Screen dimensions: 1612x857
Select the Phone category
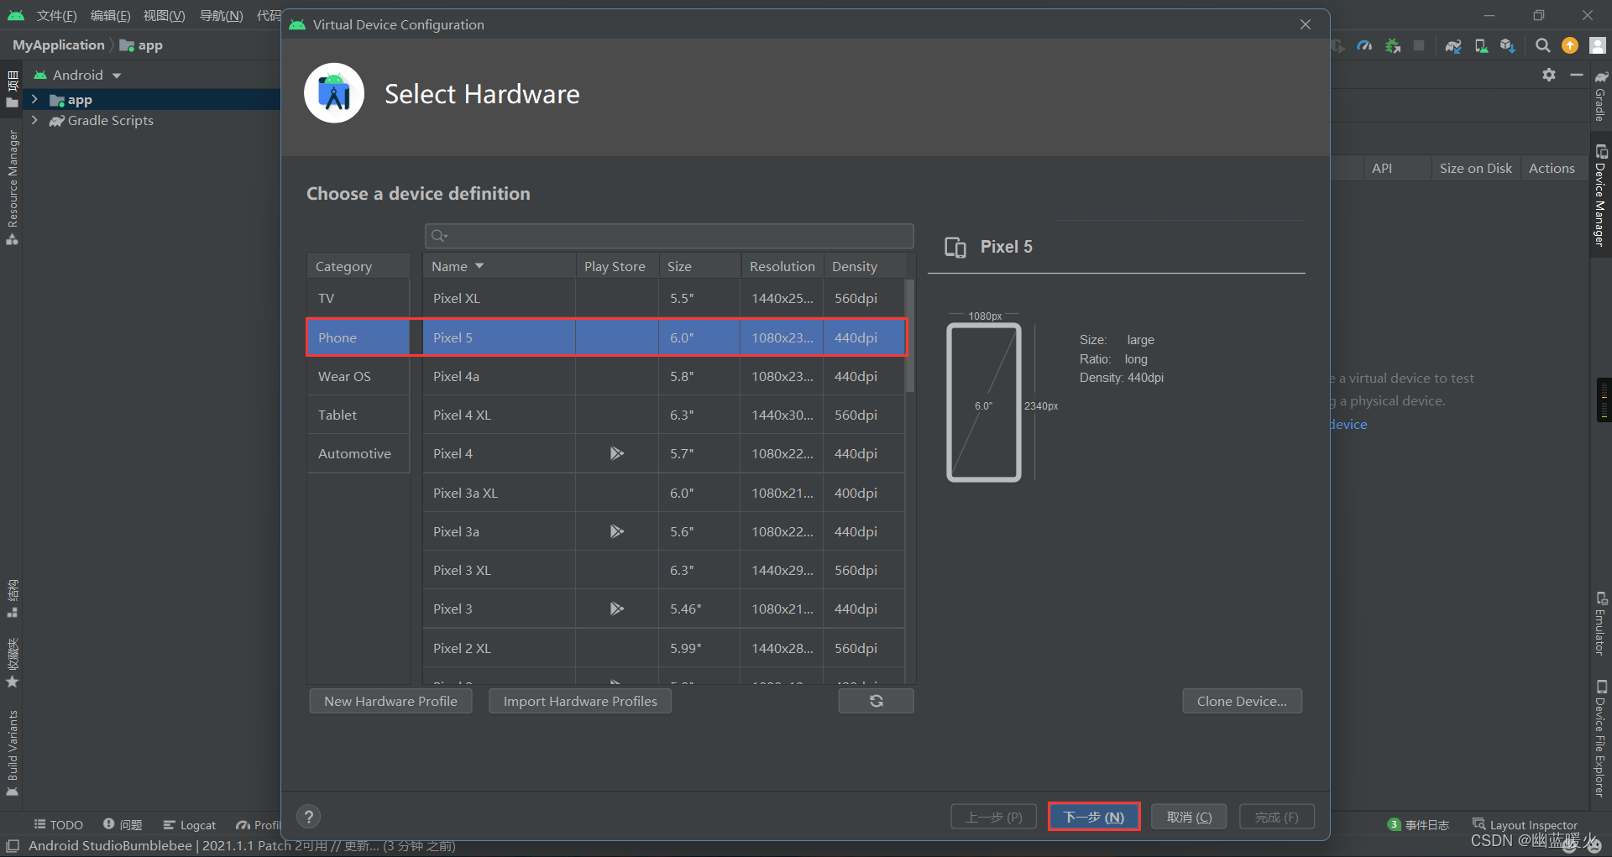tap(359, 337)
